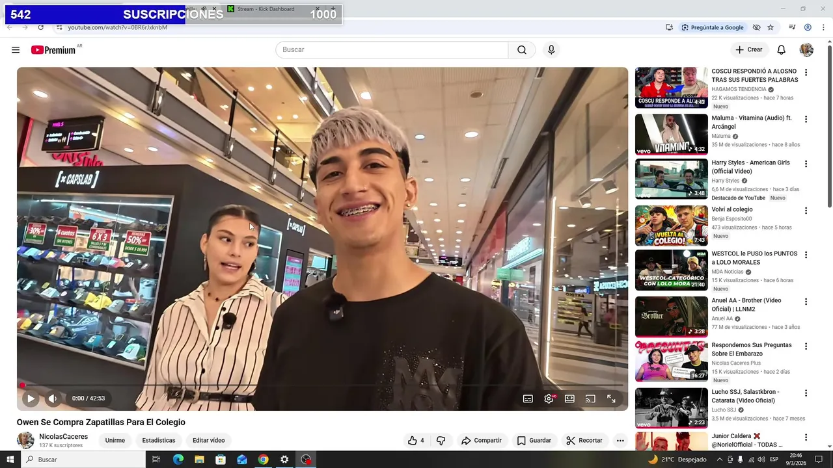Open the Chrome media control icon
This screenshot has width=833, height=468.
pyautogui.click(x=792, y=27)
